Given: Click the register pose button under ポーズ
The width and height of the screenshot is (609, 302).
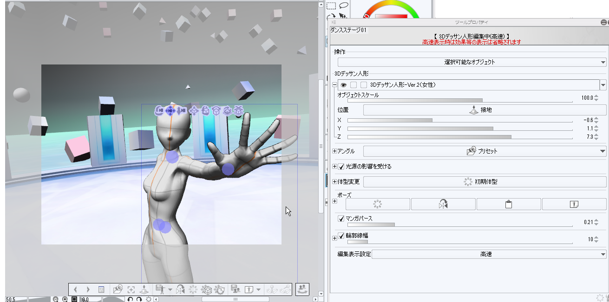Looking at the screenshot, I should 574,204.
